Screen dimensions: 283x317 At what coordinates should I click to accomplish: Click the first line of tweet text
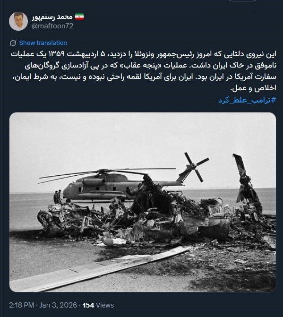(x=144, y=54)
